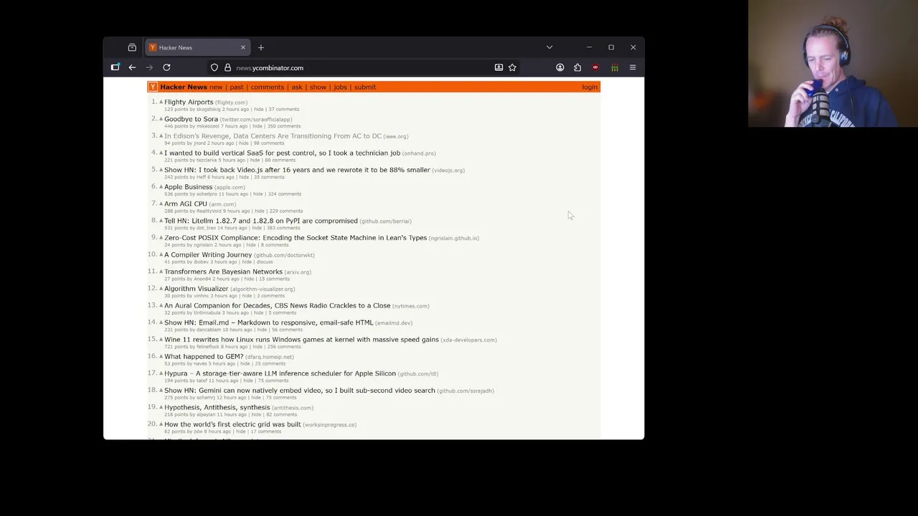Open 350 comments on Goodbye to Sora
Viewport: 918px width, 516px height.
284,126
